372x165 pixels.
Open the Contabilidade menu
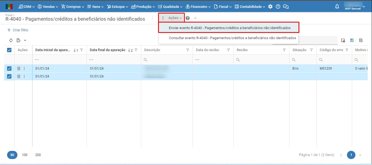tap(250, 7)
